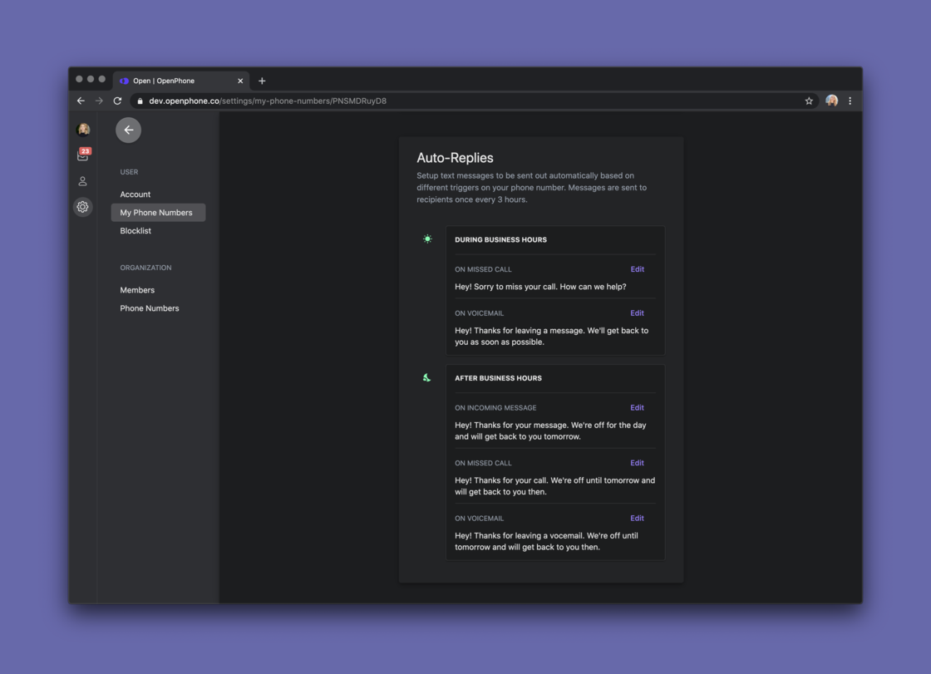Image resolution: width=931 pixels, height=674 pixels.
Task: Click 'Thanks for your message' reply text
Action: [x=550, y=430]
